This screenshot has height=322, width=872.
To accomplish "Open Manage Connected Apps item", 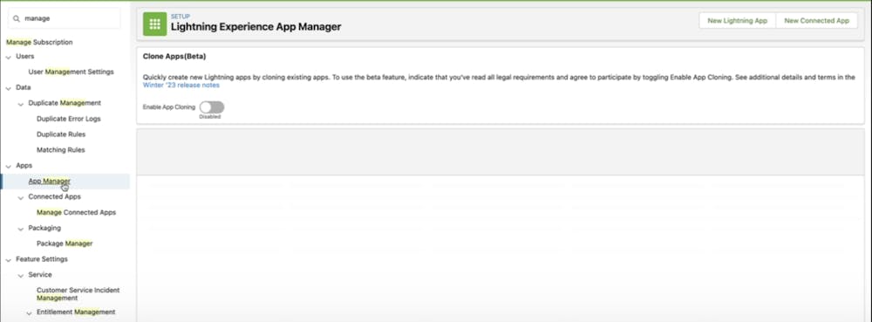I will click(x=76, y=212).
